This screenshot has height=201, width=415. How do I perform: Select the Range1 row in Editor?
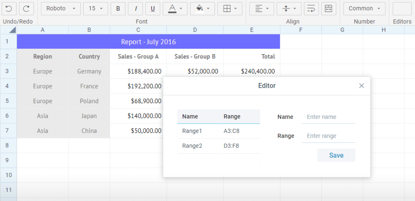click(x=219, y=131)
